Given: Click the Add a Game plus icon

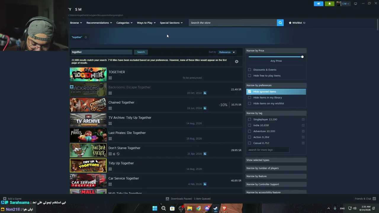Looking at the screenshot, I should point(4,199).
